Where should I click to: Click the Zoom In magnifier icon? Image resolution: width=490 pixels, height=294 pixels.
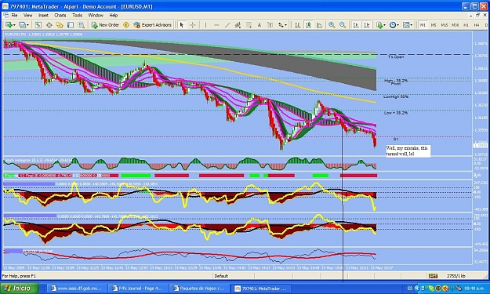pyautogui.click(x=332, y=25)
